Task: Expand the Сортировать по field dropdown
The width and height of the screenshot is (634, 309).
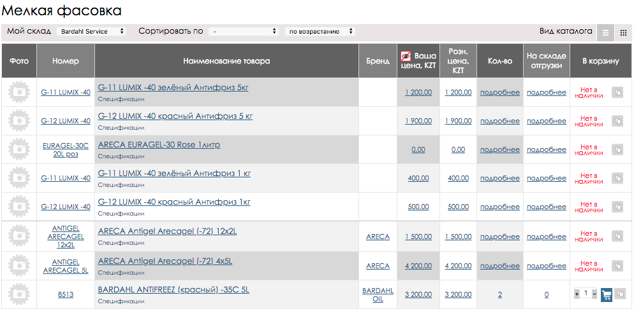Action: (x=245, y=31)
